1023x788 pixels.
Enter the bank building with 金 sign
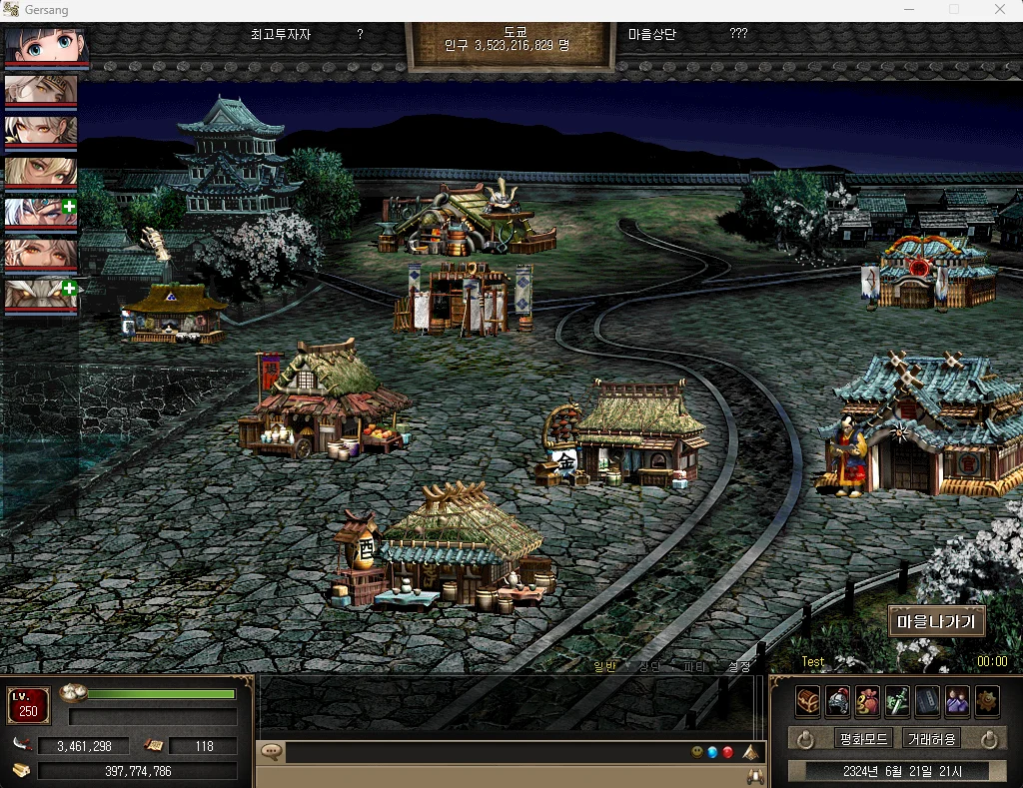pyautogui.click(x=623, y=433)
